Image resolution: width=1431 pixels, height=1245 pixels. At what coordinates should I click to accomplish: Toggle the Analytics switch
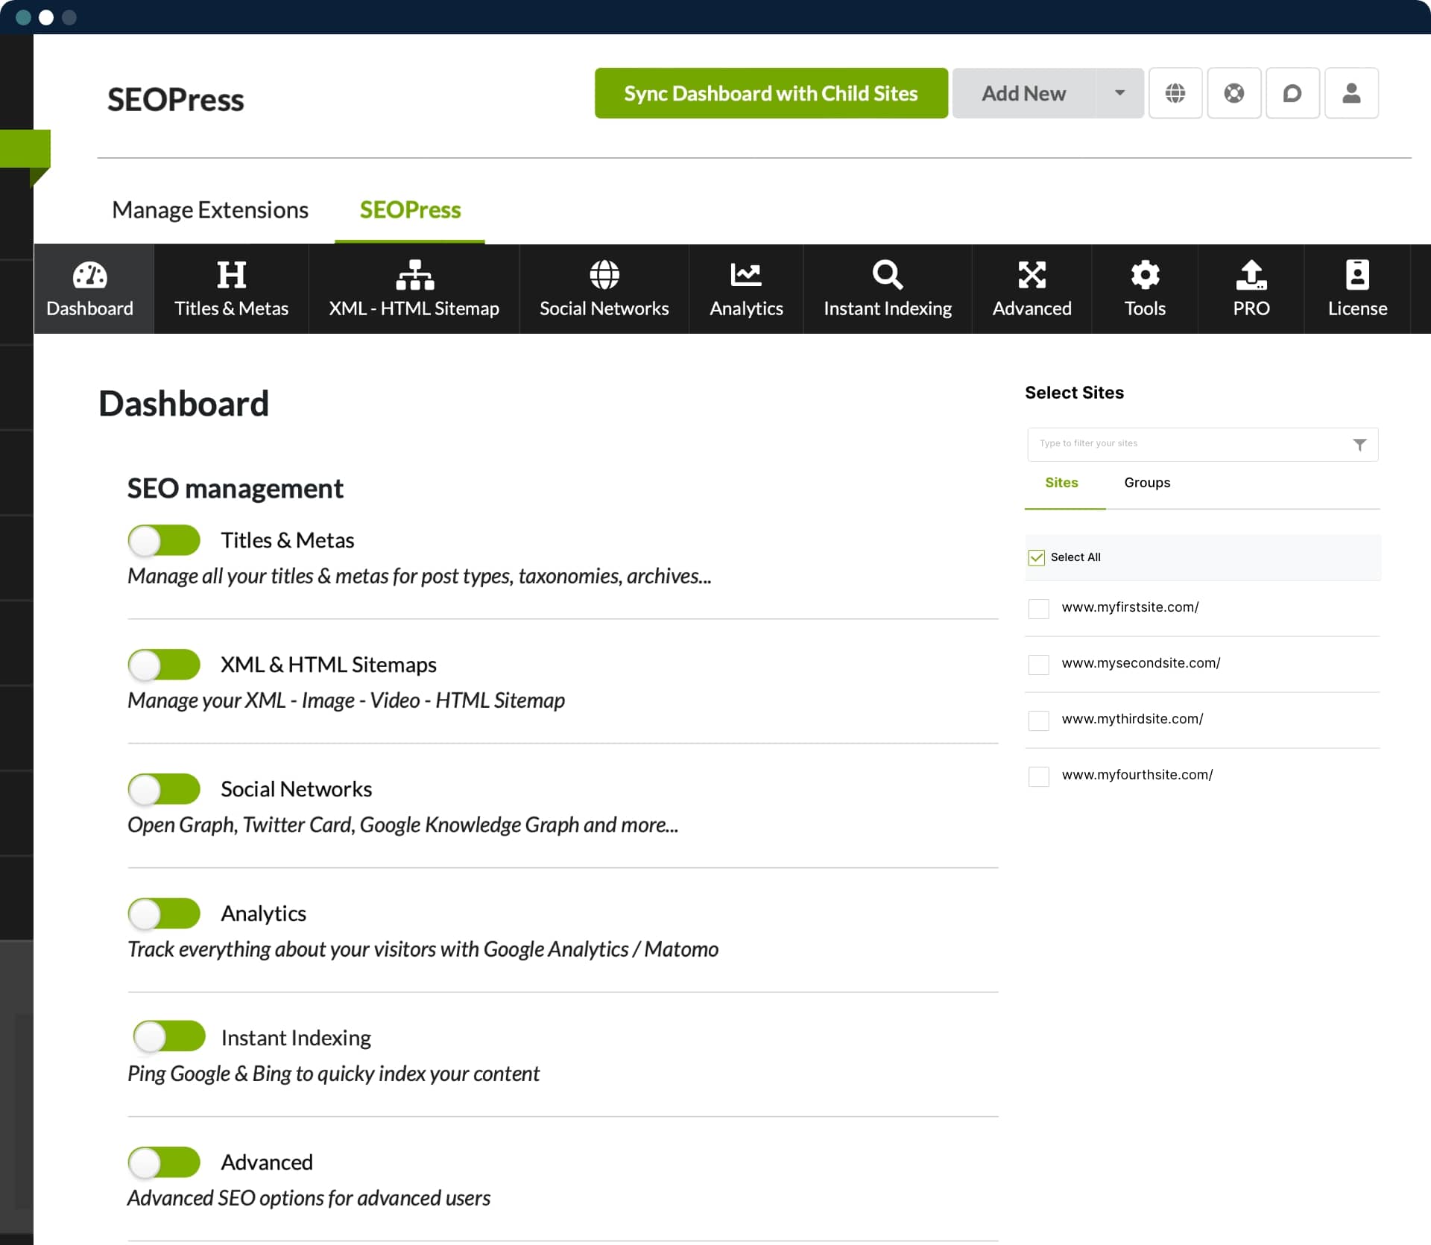tap(164, 913)
